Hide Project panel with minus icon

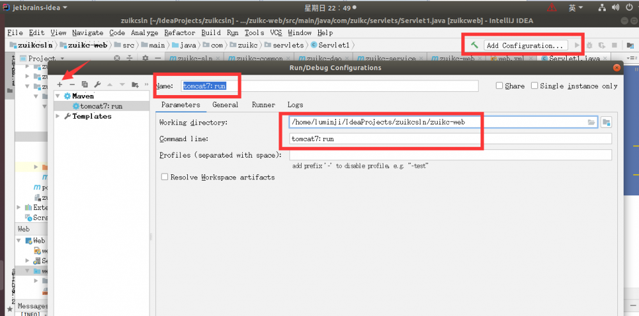pos(157,58)
